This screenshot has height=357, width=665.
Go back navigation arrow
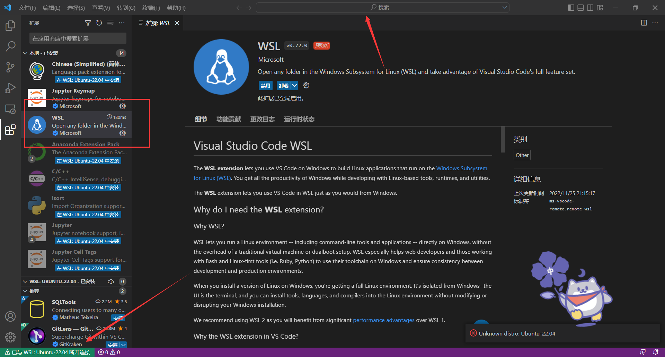(x=239, y=8)
